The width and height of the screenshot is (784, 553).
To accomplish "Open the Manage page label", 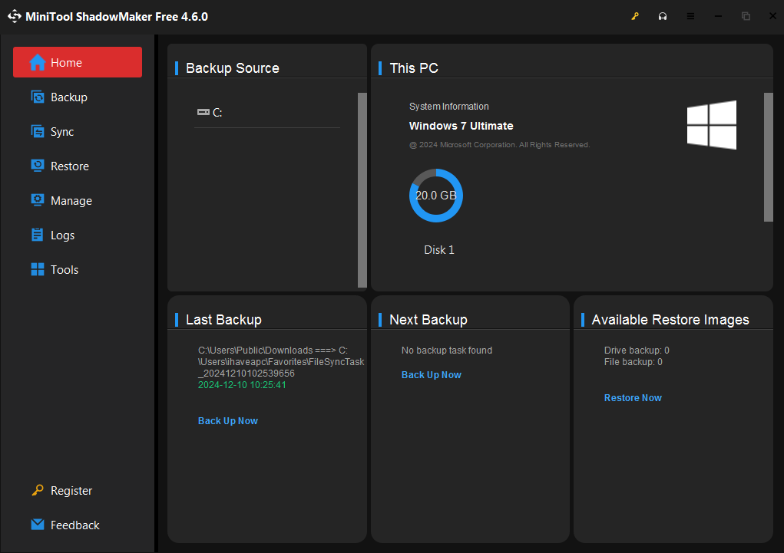I will [x=71, y=201].
